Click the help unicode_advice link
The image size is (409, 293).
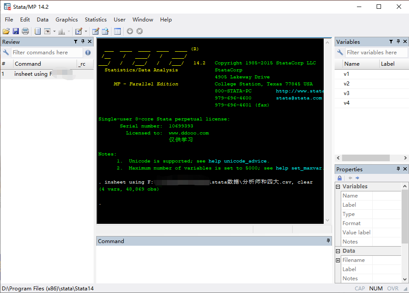click(238, 161)
